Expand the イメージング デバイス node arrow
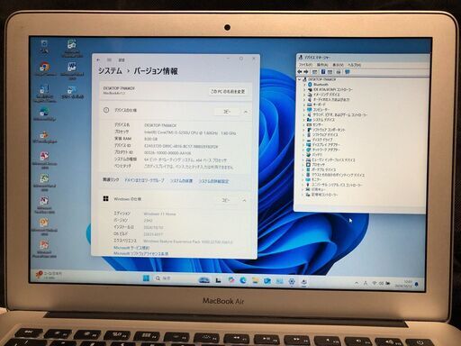The width and height of the screenshot is (461, 346). [304, 95]
